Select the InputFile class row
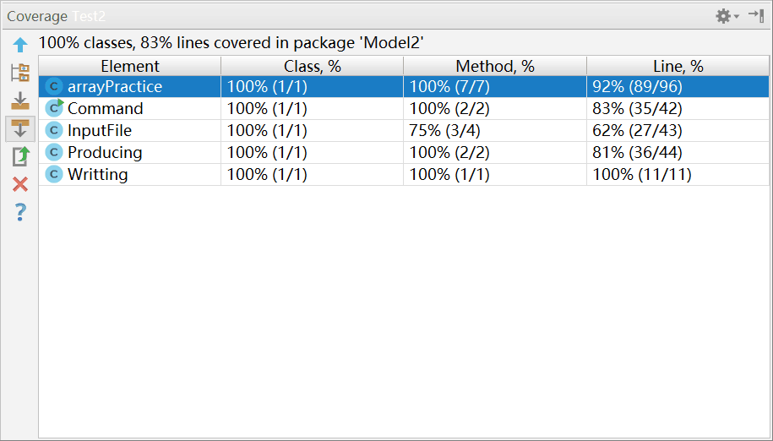The height and width of the screenshot is (441, 773). [404, 131]
